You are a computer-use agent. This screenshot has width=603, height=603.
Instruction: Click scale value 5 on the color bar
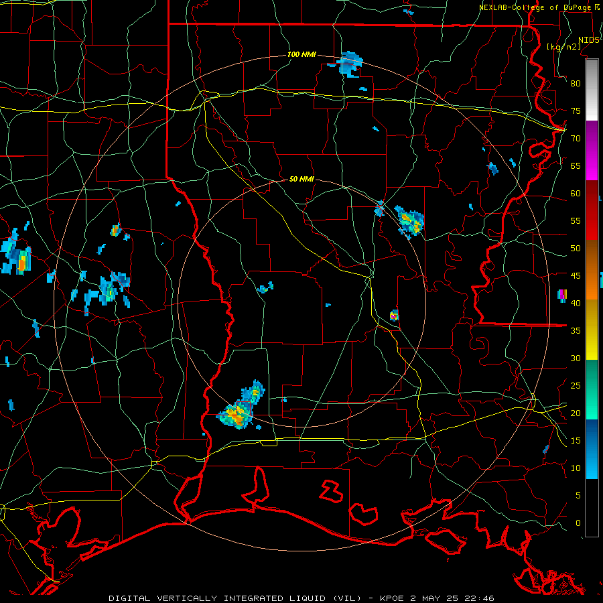pyautogui.click(x=578, y=495)
